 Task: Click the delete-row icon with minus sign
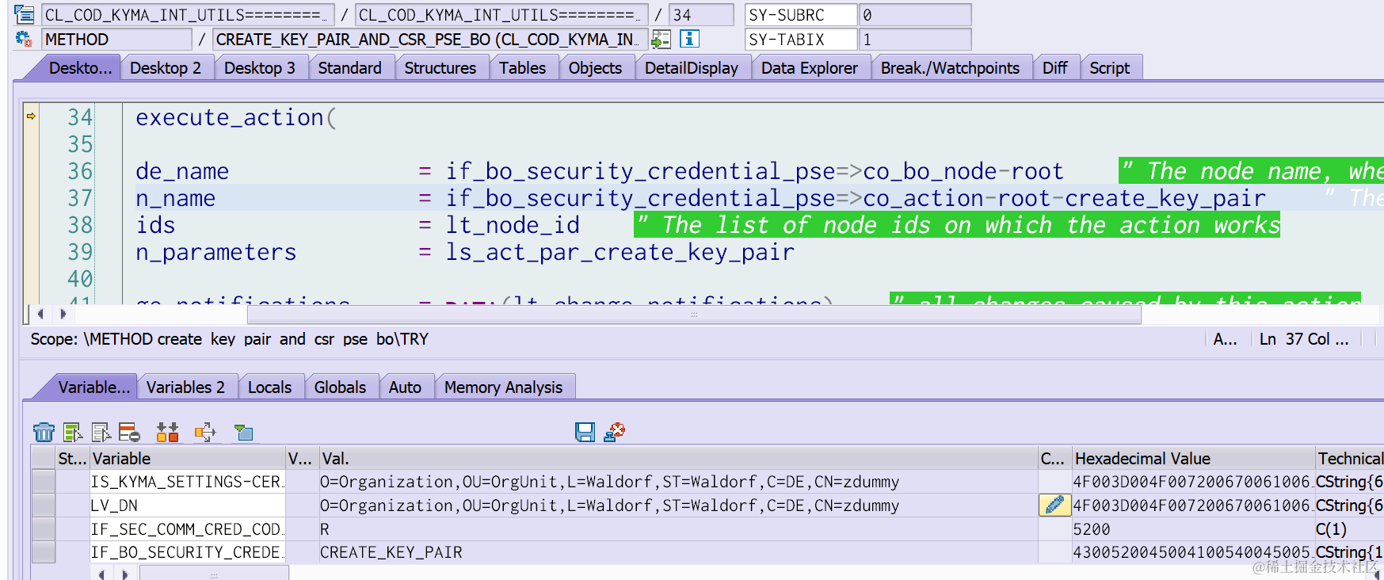click(129, 432)
